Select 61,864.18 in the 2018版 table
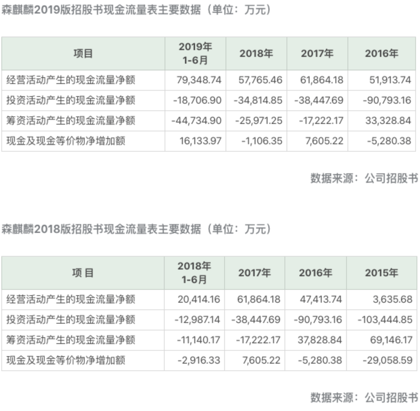Viewport: 420px width, 411px height. pyautogui.click(x=259, y=299)
